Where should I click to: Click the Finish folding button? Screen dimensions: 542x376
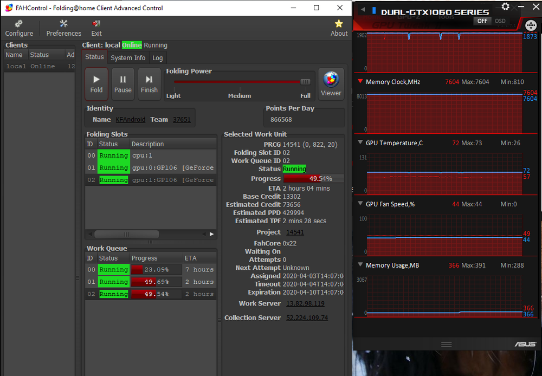[149, 84]
